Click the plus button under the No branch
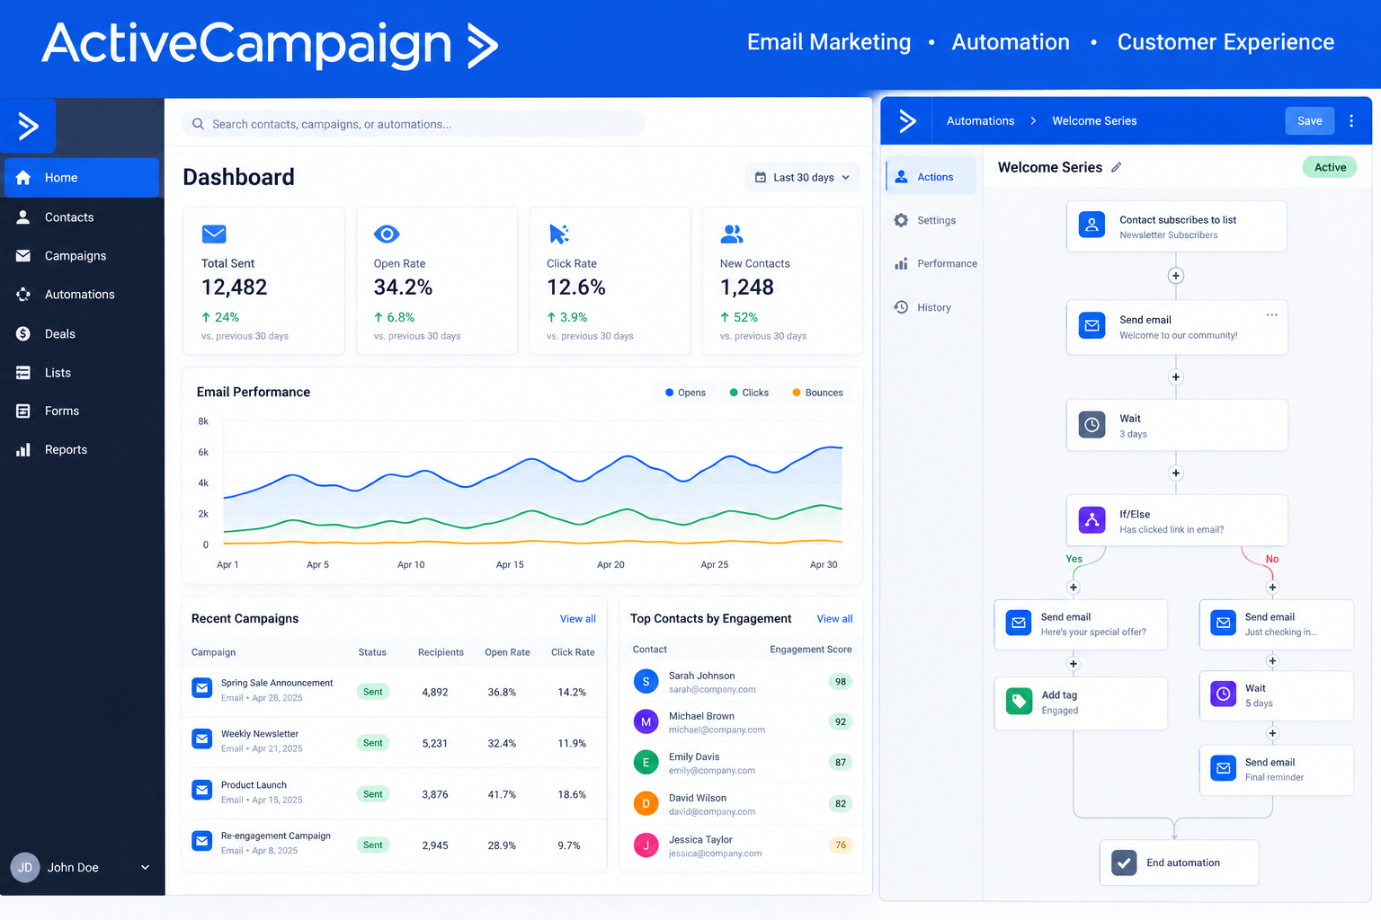The image size is (1381, 920). coord(1271,588)
